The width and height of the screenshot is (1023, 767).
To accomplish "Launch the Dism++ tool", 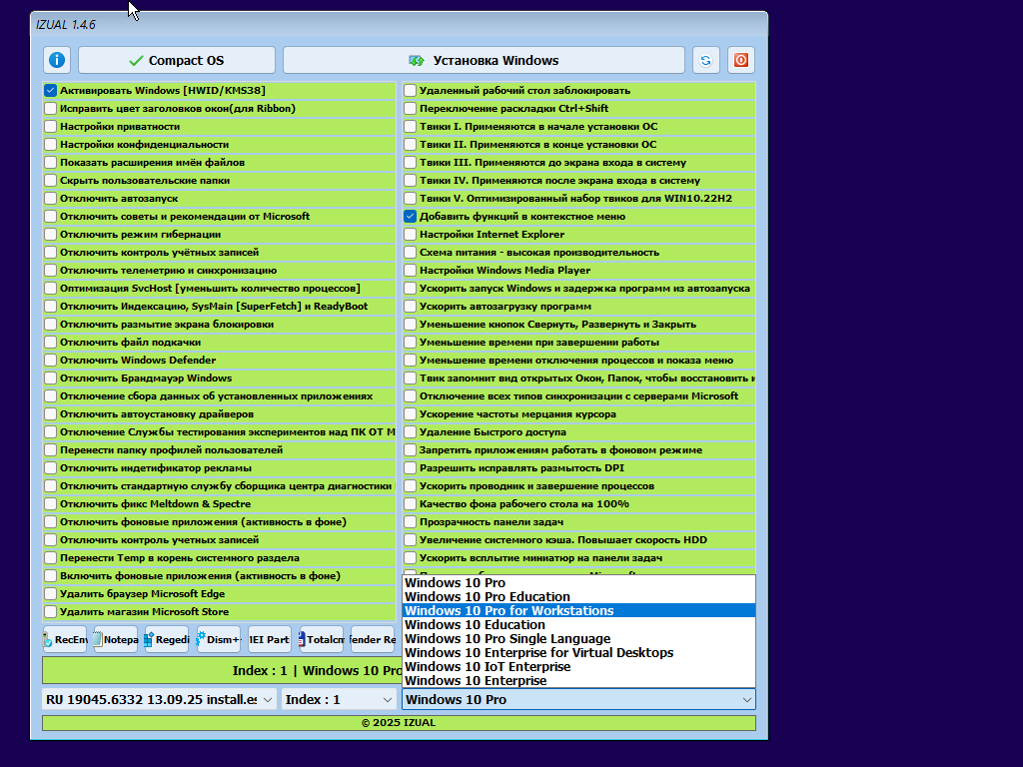I will (219, 639).
